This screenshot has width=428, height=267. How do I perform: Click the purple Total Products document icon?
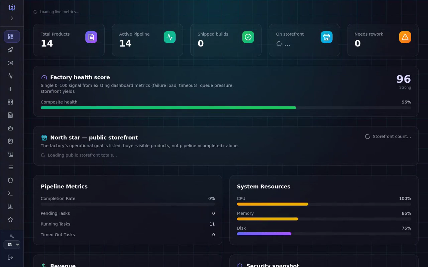(x=91, y=37)
